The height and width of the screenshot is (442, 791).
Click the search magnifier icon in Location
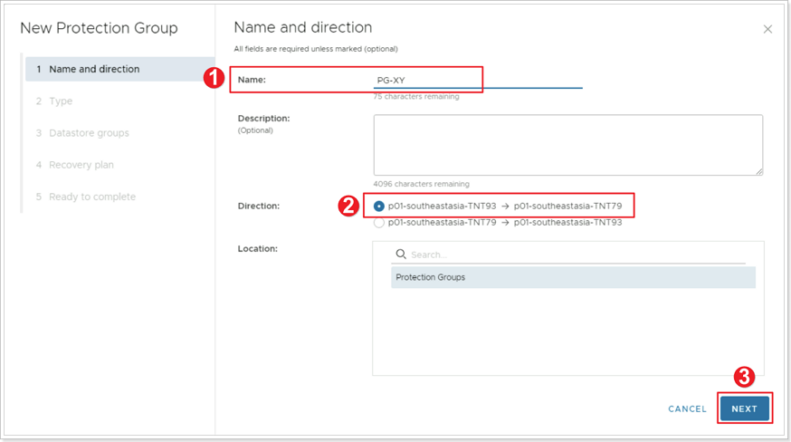point(401,254)
